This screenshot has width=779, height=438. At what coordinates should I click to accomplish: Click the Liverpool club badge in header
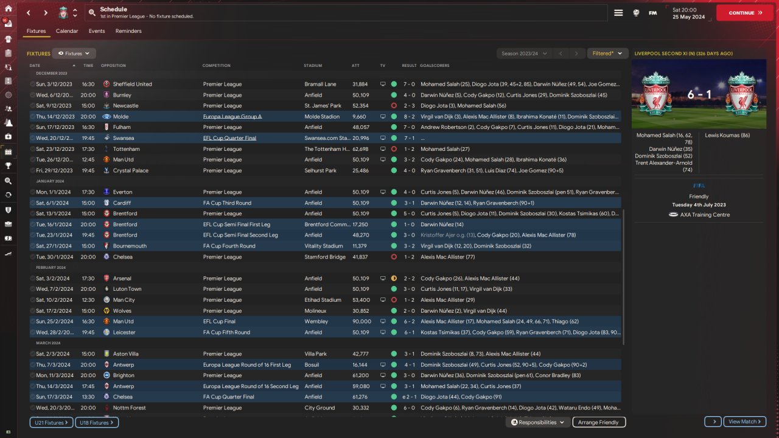point(63,13)
